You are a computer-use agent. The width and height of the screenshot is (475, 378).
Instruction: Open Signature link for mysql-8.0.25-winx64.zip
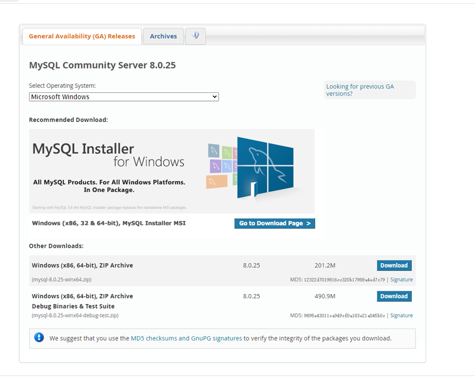click(x=401, y=280)
